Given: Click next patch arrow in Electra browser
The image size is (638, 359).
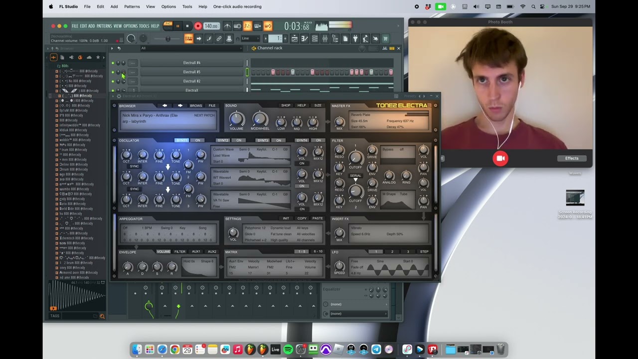Looking at the screenshot, I should [180, 106].
